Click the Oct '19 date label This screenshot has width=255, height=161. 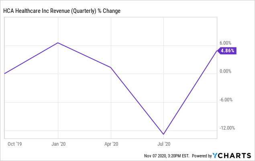14,144
